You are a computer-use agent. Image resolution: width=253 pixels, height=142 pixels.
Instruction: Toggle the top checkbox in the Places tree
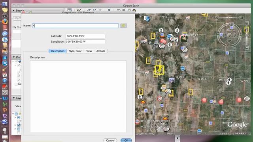tap(16, 62)
